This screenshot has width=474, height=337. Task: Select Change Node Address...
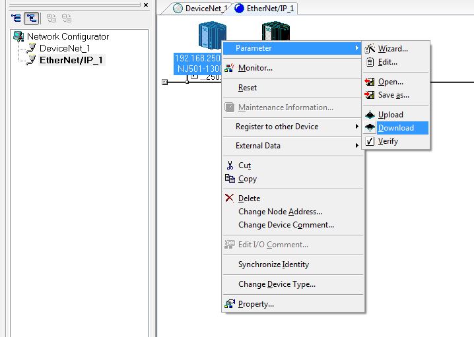(x=292, y=212)
